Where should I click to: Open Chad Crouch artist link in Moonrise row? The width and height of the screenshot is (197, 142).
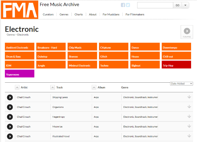[24, 127]
